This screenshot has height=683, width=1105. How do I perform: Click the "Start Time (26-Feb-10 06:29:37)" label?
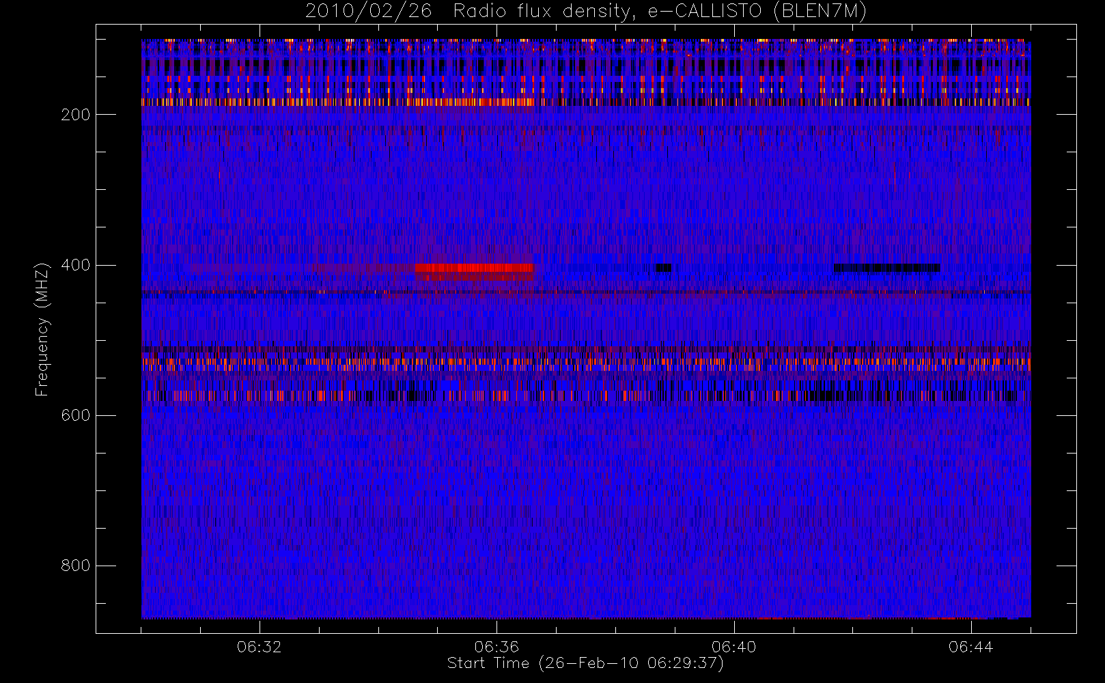(x=585, y=663)
